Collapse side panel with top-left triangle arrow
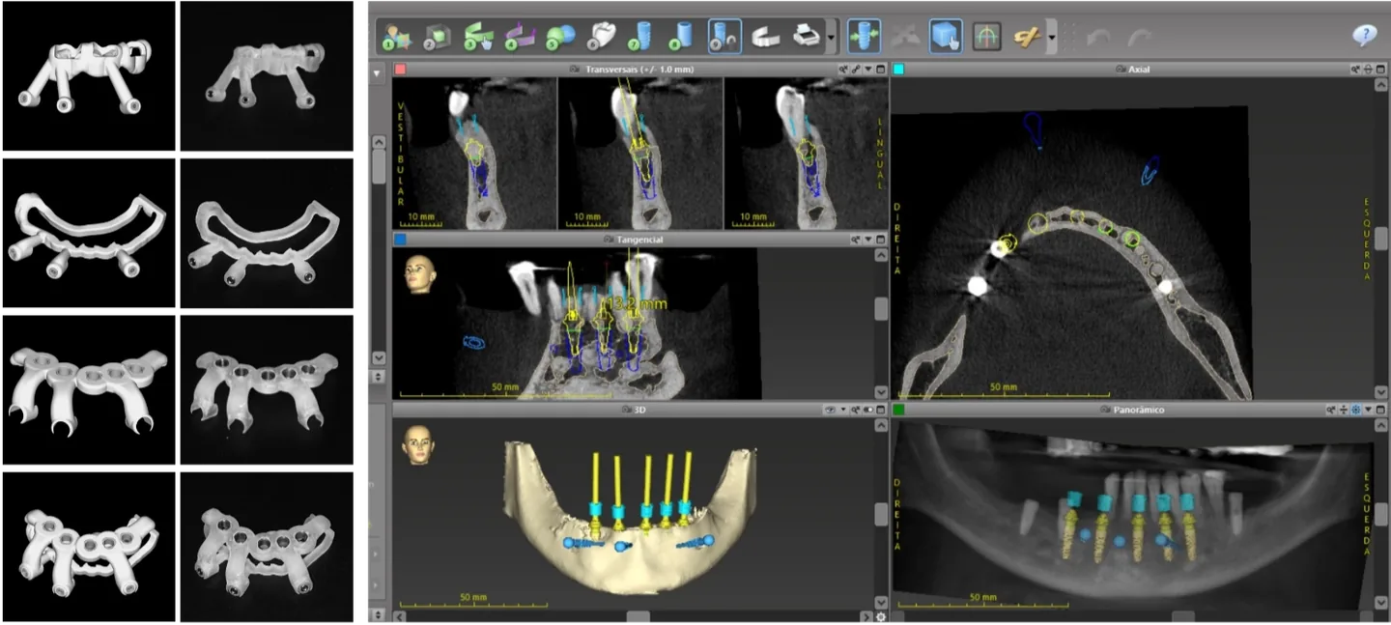Screen dimensions: 1391x625 click(x=378, y=72)
